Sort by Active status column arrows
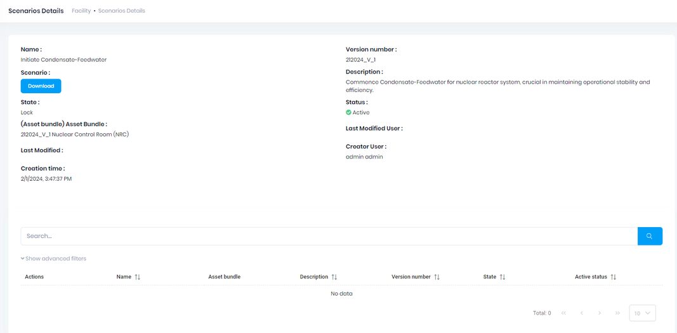677x333 pixels. [x=614, y=277]
